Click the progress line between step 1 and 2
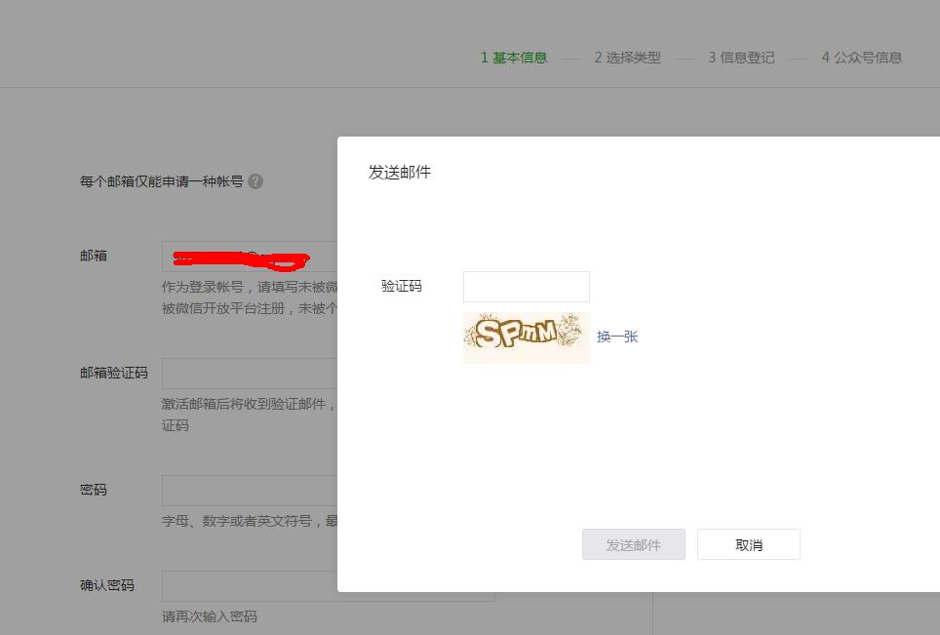 [x=570, y=58]
